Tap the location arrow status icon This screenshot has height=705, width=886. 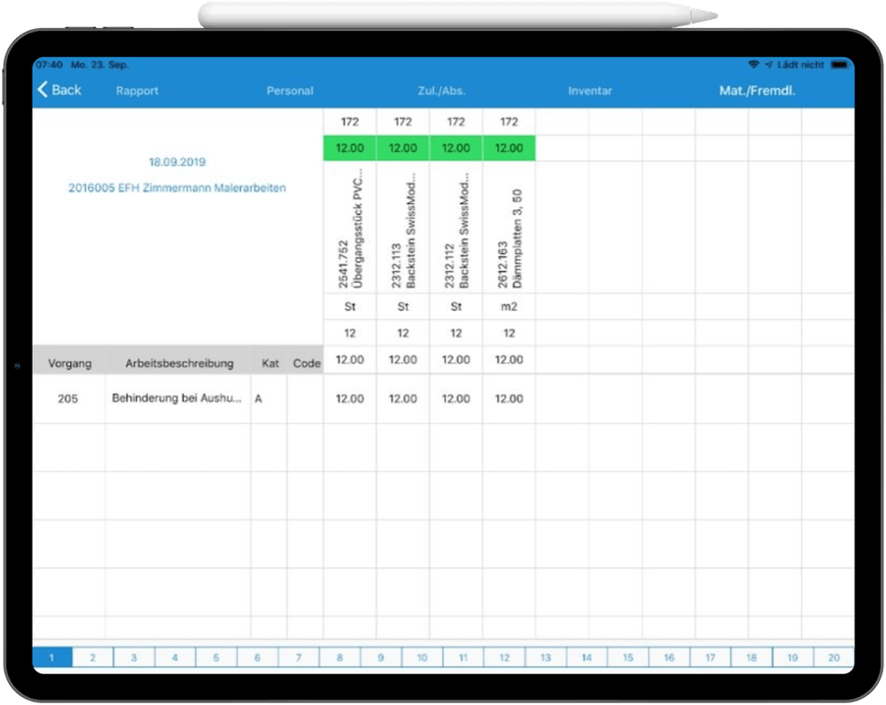769,65
